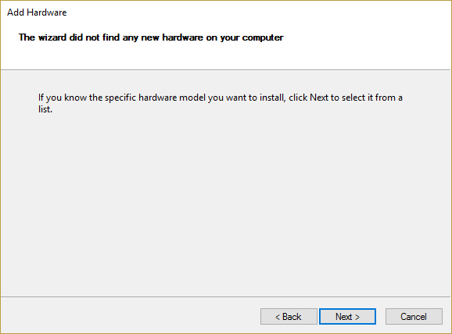Click the phrase 'hardware model' in the instruction
Image resolution: width=452 pixels, height=334 pixels.
[x=172, y=98]
